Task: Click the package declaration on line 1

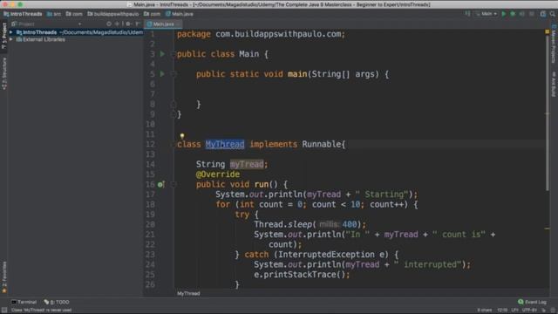Action: click(261, 34)
